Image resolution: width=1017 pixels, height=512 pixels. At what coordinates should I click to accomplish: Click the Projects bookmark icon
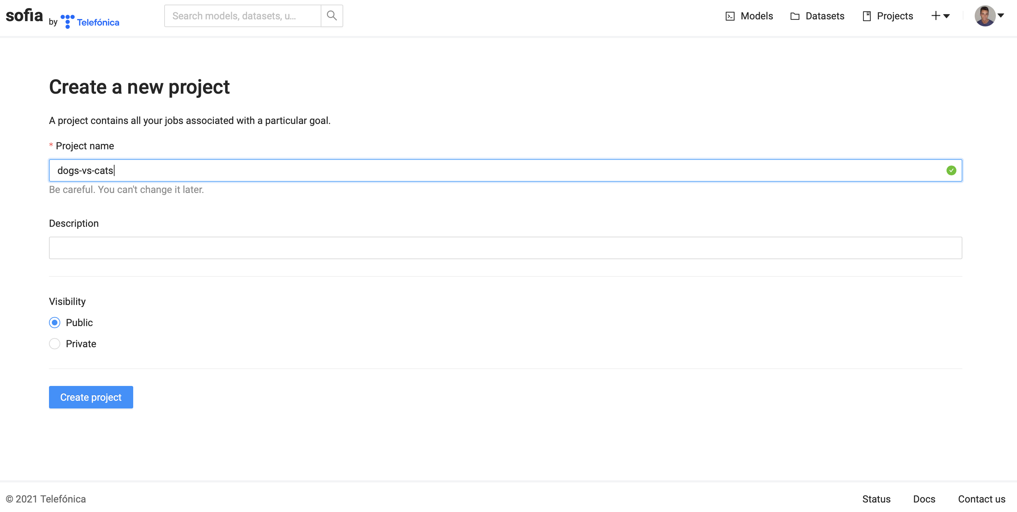pos(866,16)
